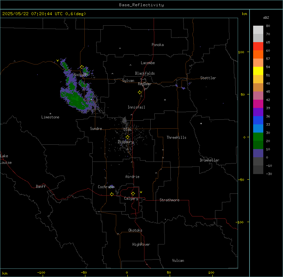Click the green radar echo southwest of RockyMH
Image resolution: width=283 pixels, height=277 pixels.
[75, 99]
